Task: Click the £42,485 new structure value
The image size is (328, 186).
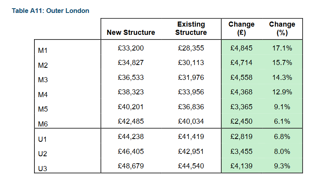Action: 131,121
